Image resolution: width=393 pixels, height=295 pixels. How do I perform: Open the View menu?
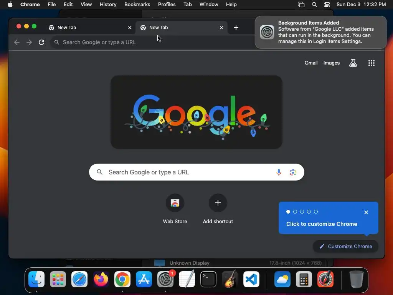pos(86,5)
